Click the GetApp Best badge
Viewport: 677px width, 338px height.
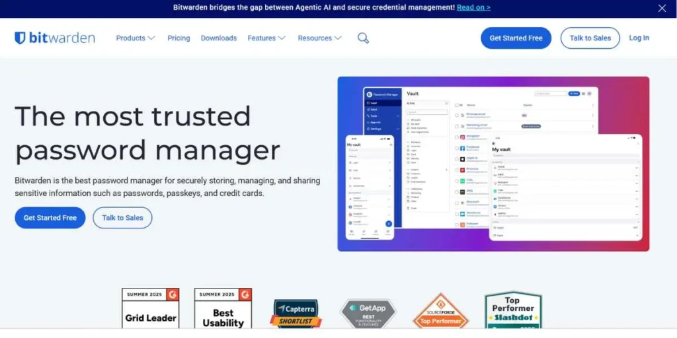coord(368,314)
